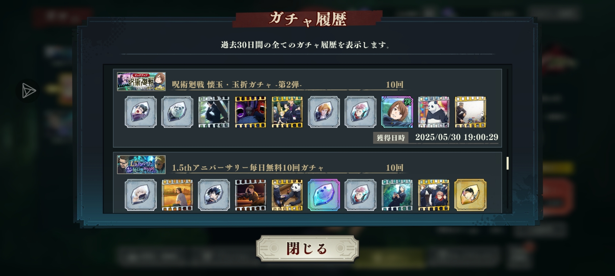This screenshot has width=615, height=276.
Task: Open the 1.5th Anniversary gacha banner thumbnail
Action: pyautogui.click(x=141, y=164)
